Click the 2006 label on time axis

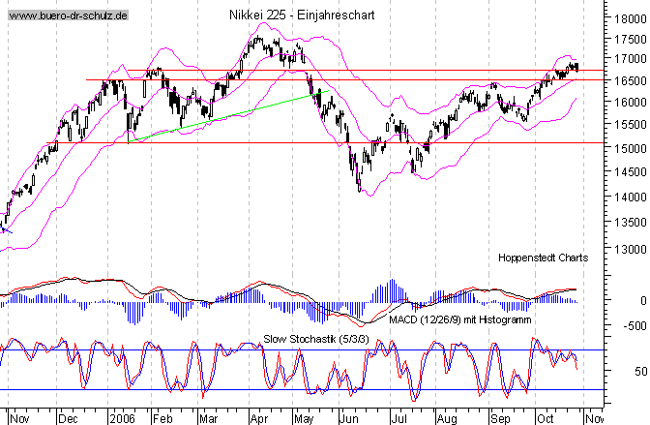122,418
